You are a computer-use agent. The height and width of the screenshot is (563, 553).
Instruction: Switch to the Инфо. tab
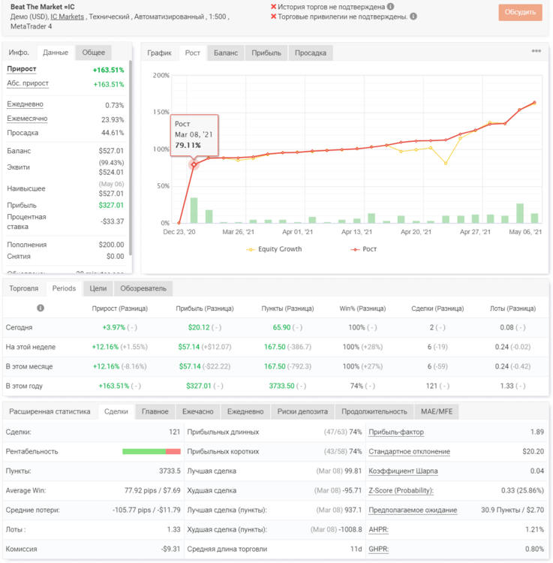click(19, 53)
